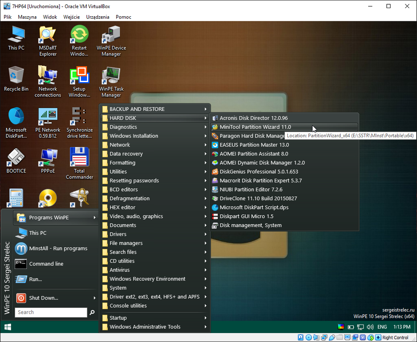Expand BACKUP AND RESTORE submenu
This screenshot has height=342, width=417.
pyautogui.click(x=154, y=109)
